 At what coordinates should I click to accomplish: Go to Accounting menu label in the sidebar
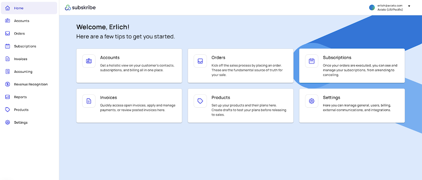point(23,71)
